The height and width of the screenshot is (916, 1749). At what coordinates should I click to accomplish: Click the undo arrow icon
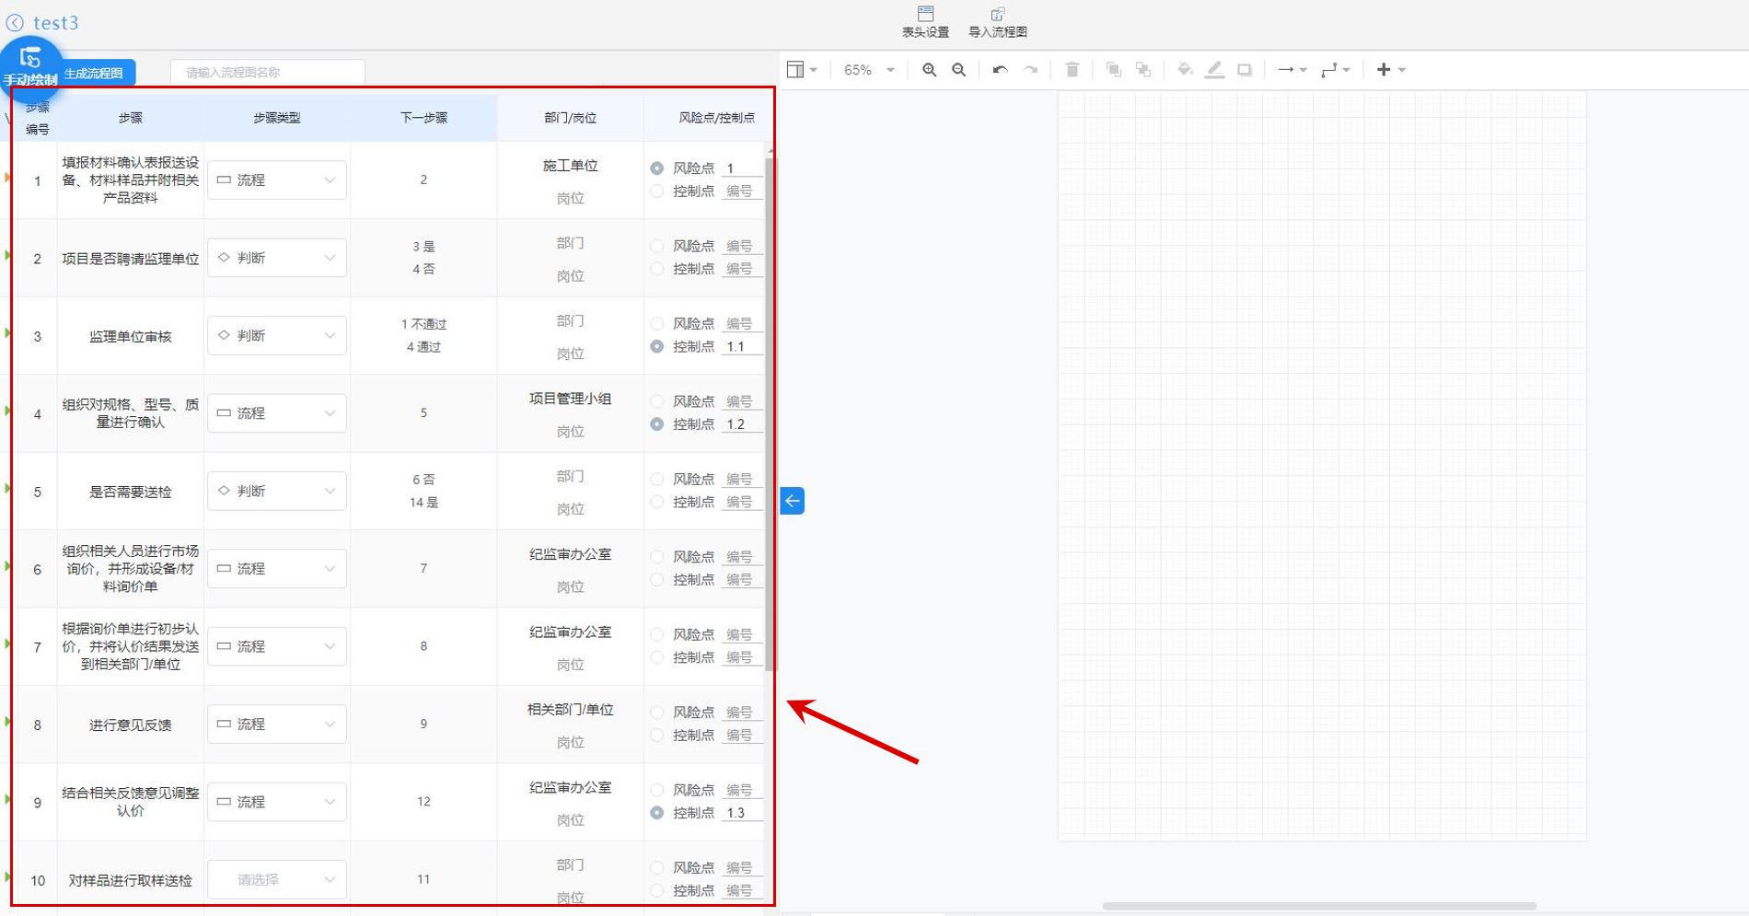(999, 69)
